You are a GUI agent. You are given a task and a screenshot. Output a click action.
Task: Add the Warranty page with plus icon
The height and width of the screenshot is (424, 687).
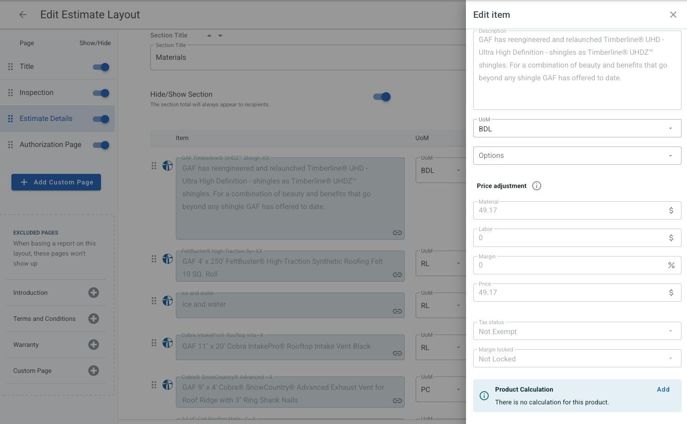(x=94, y=345)
